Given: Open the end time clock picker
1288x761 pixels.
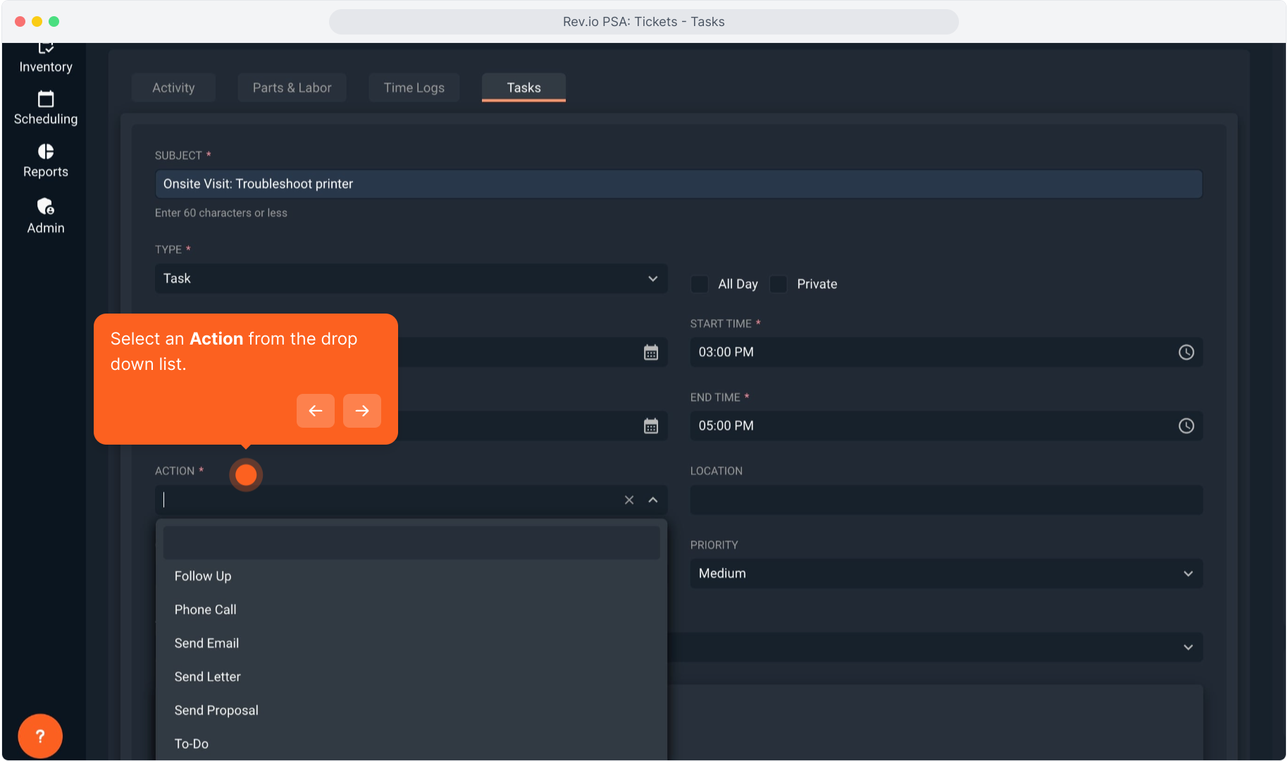Looking at the screenshot, I should tap(1186, 426).
